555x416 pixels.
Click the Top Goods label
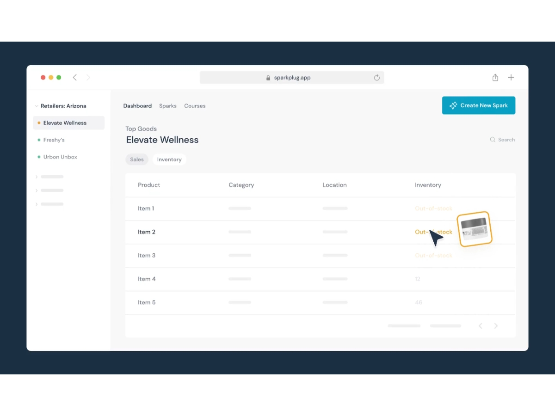tap(141, 129)
